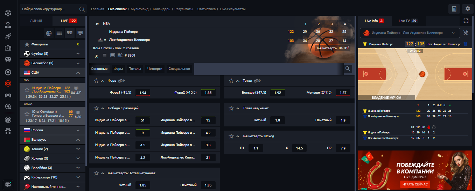The height and width of the screenshot is (191, 475).
Task: Open the Календарь navigation link
Action: click(161, 9)
